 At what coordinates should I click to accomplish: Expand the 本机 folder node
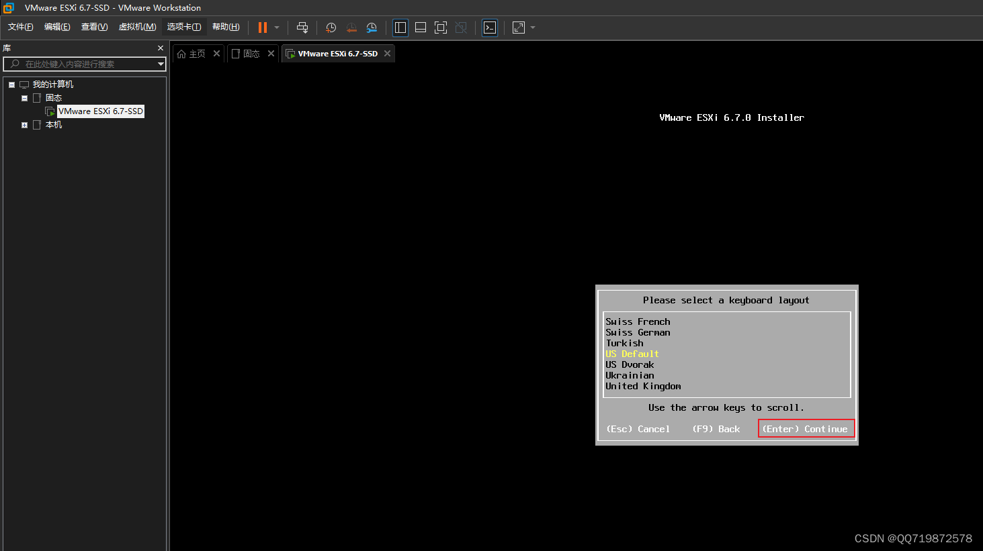click(25, 125)
